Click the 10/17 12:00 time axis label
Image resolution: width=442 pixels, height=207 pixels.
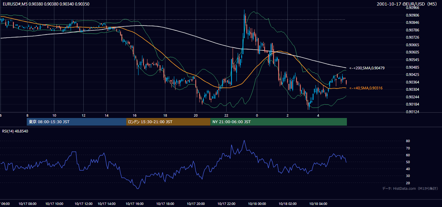[83, 204]
